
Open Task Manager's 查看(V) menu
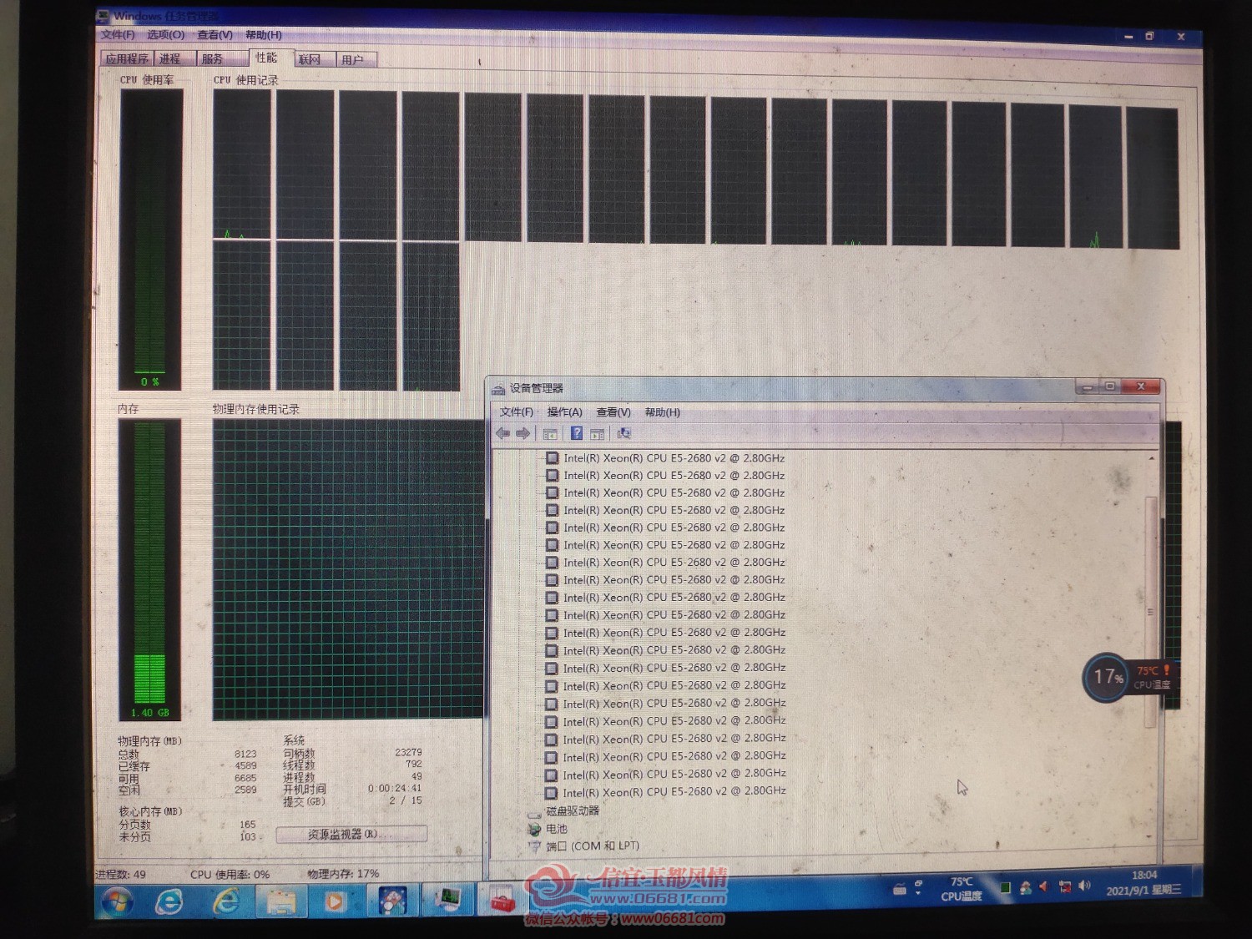[215, 35]
